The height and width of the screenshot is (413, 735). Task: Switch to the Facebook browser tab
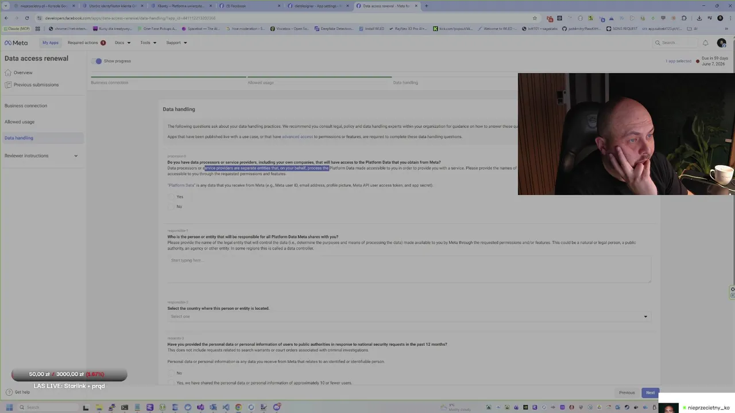pos(249,6)
